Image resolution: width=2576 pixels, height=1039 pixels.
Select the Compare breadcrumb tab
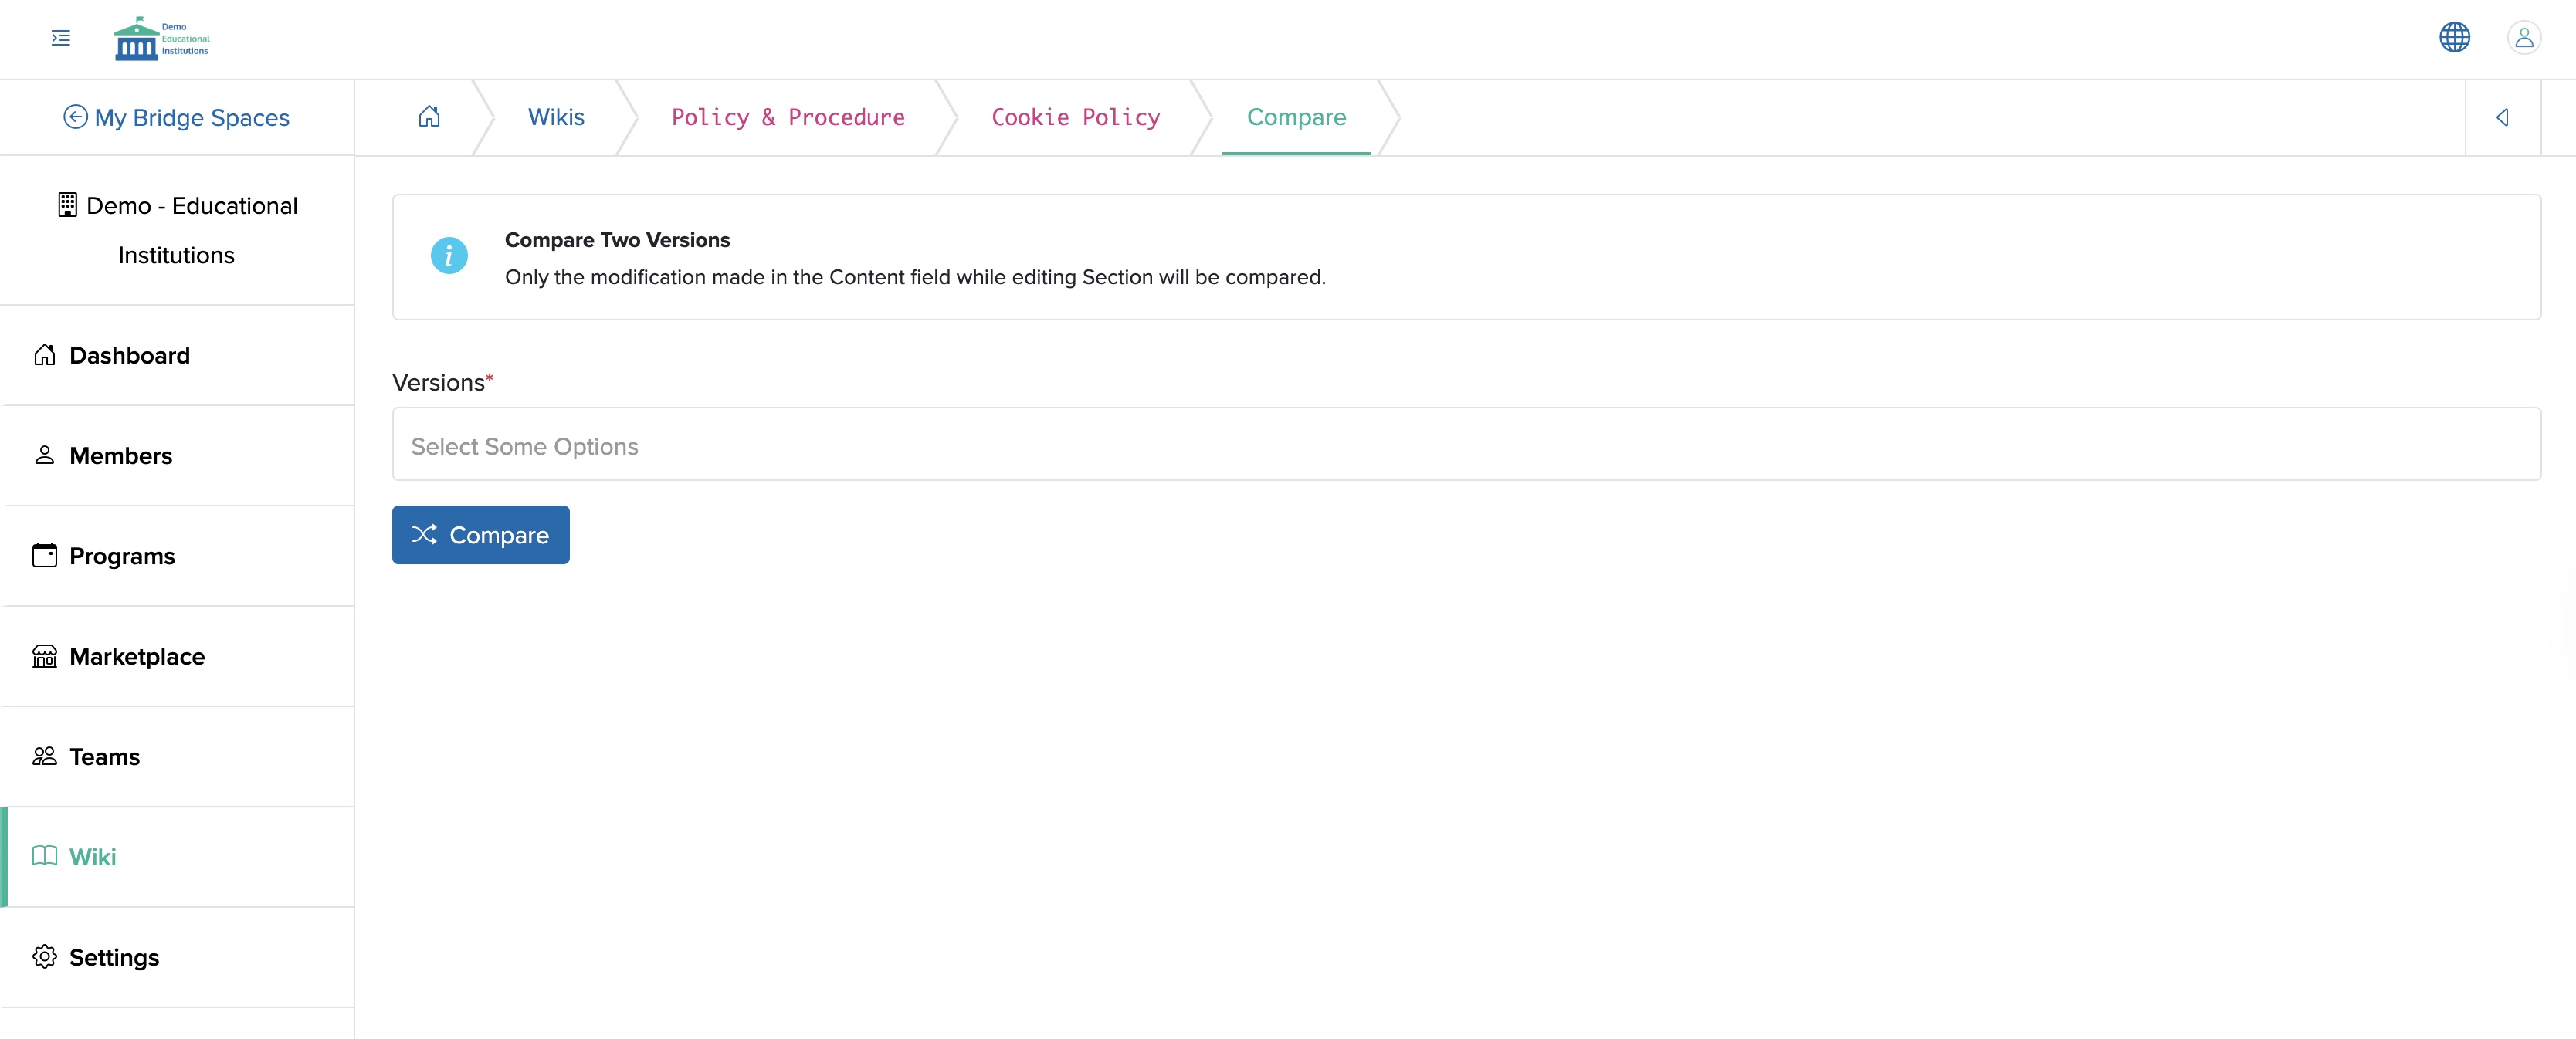coord(1296,117)
